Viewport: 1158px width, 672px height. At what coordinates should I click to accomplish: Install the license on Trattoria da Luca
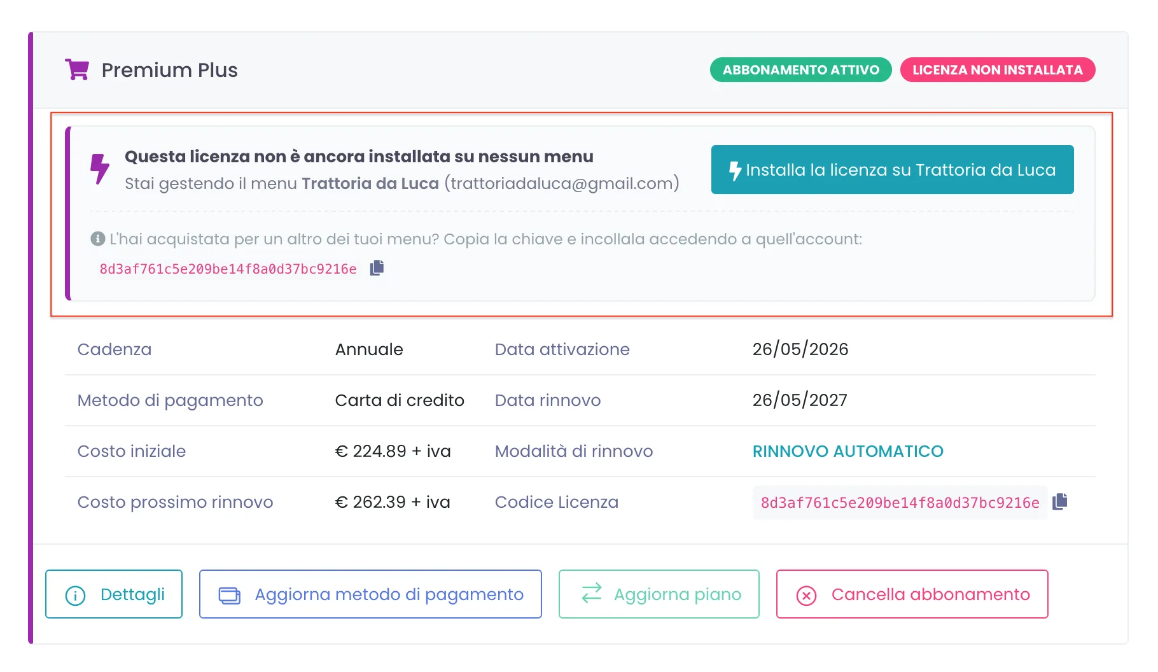click(x=892, y=170)
